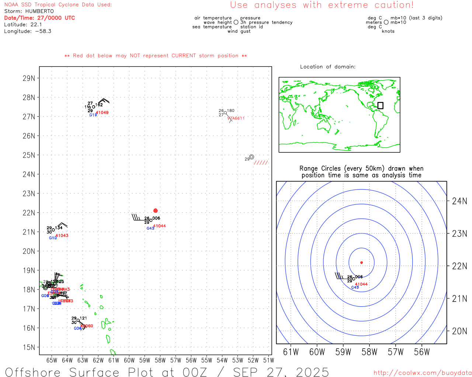Click the 61W label on range circles map
This screenshot has width=472, height=377.
291,352
